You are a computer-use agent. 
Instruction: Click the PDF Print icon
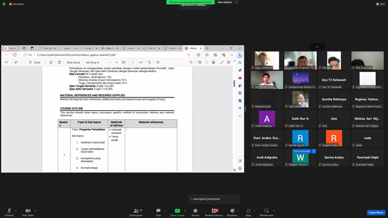point(199,62)
